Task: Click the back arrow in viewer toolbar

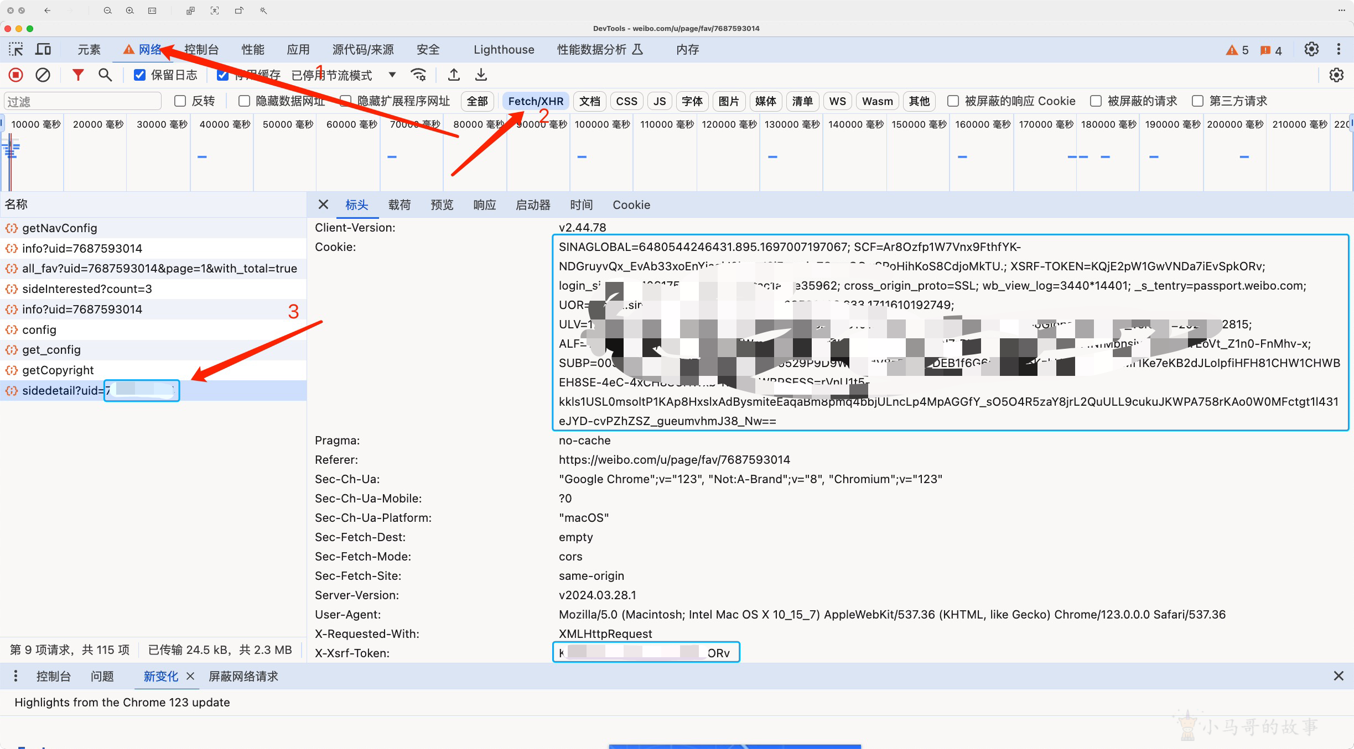Action: tap(48, 11)
